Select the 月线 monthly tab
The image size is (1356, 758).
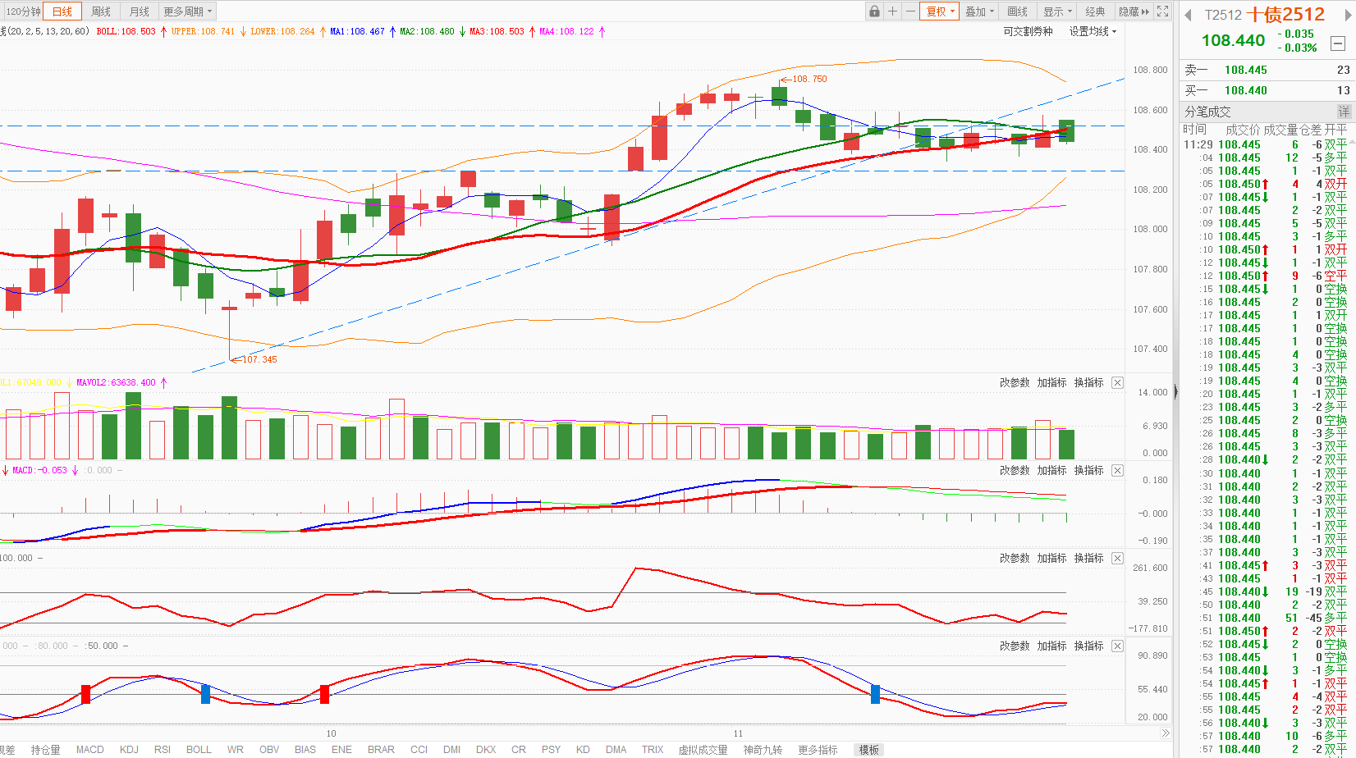(140, 11)
